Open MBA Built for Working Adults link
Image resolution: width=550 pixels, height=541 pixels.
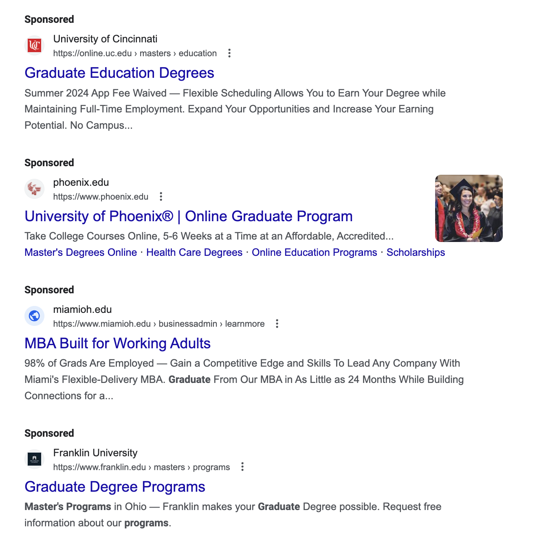(x=118, y=343)
